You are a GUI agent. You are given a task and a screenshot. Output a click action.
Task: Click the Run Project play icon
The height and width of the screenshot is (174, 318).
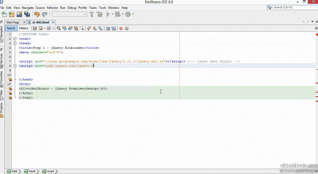(x=108, y=14)
